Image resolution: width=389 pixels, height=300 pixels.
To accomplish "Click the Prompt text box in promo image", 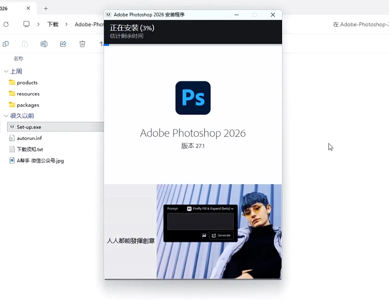I will pos(200,221).
